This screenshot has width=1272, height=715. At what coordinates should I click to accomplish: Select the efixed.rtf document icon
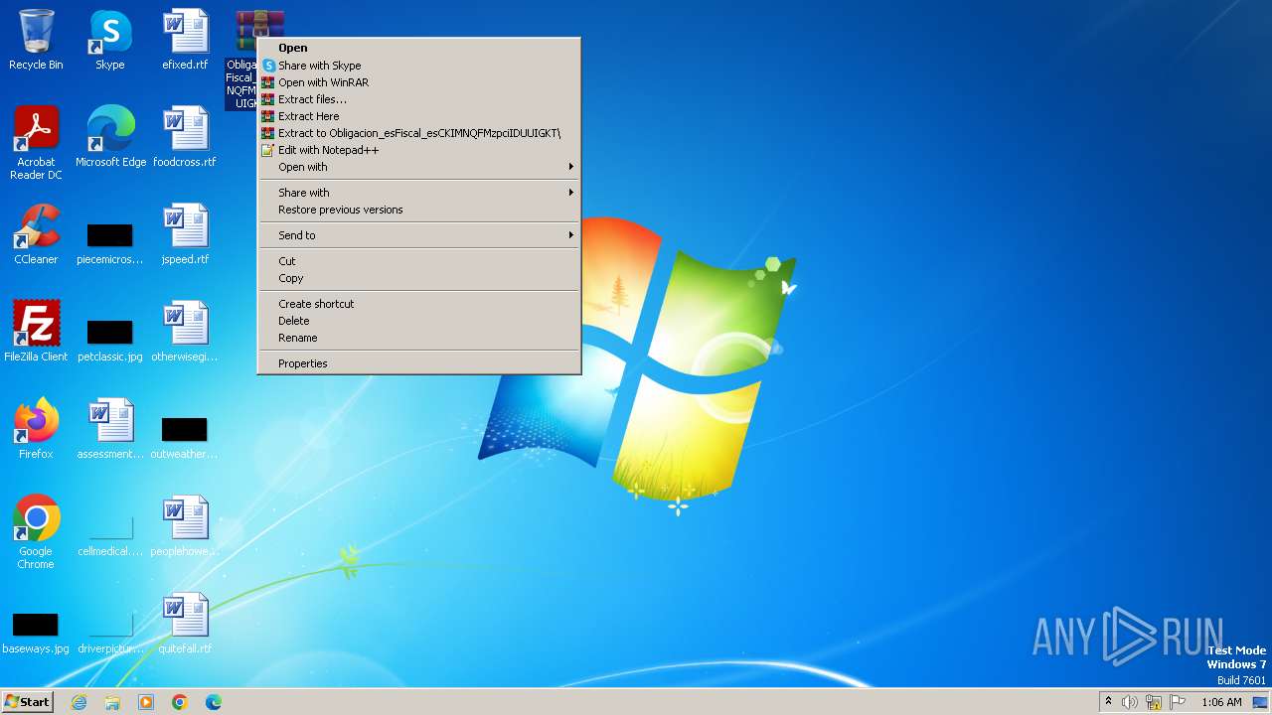pos(185,40)
